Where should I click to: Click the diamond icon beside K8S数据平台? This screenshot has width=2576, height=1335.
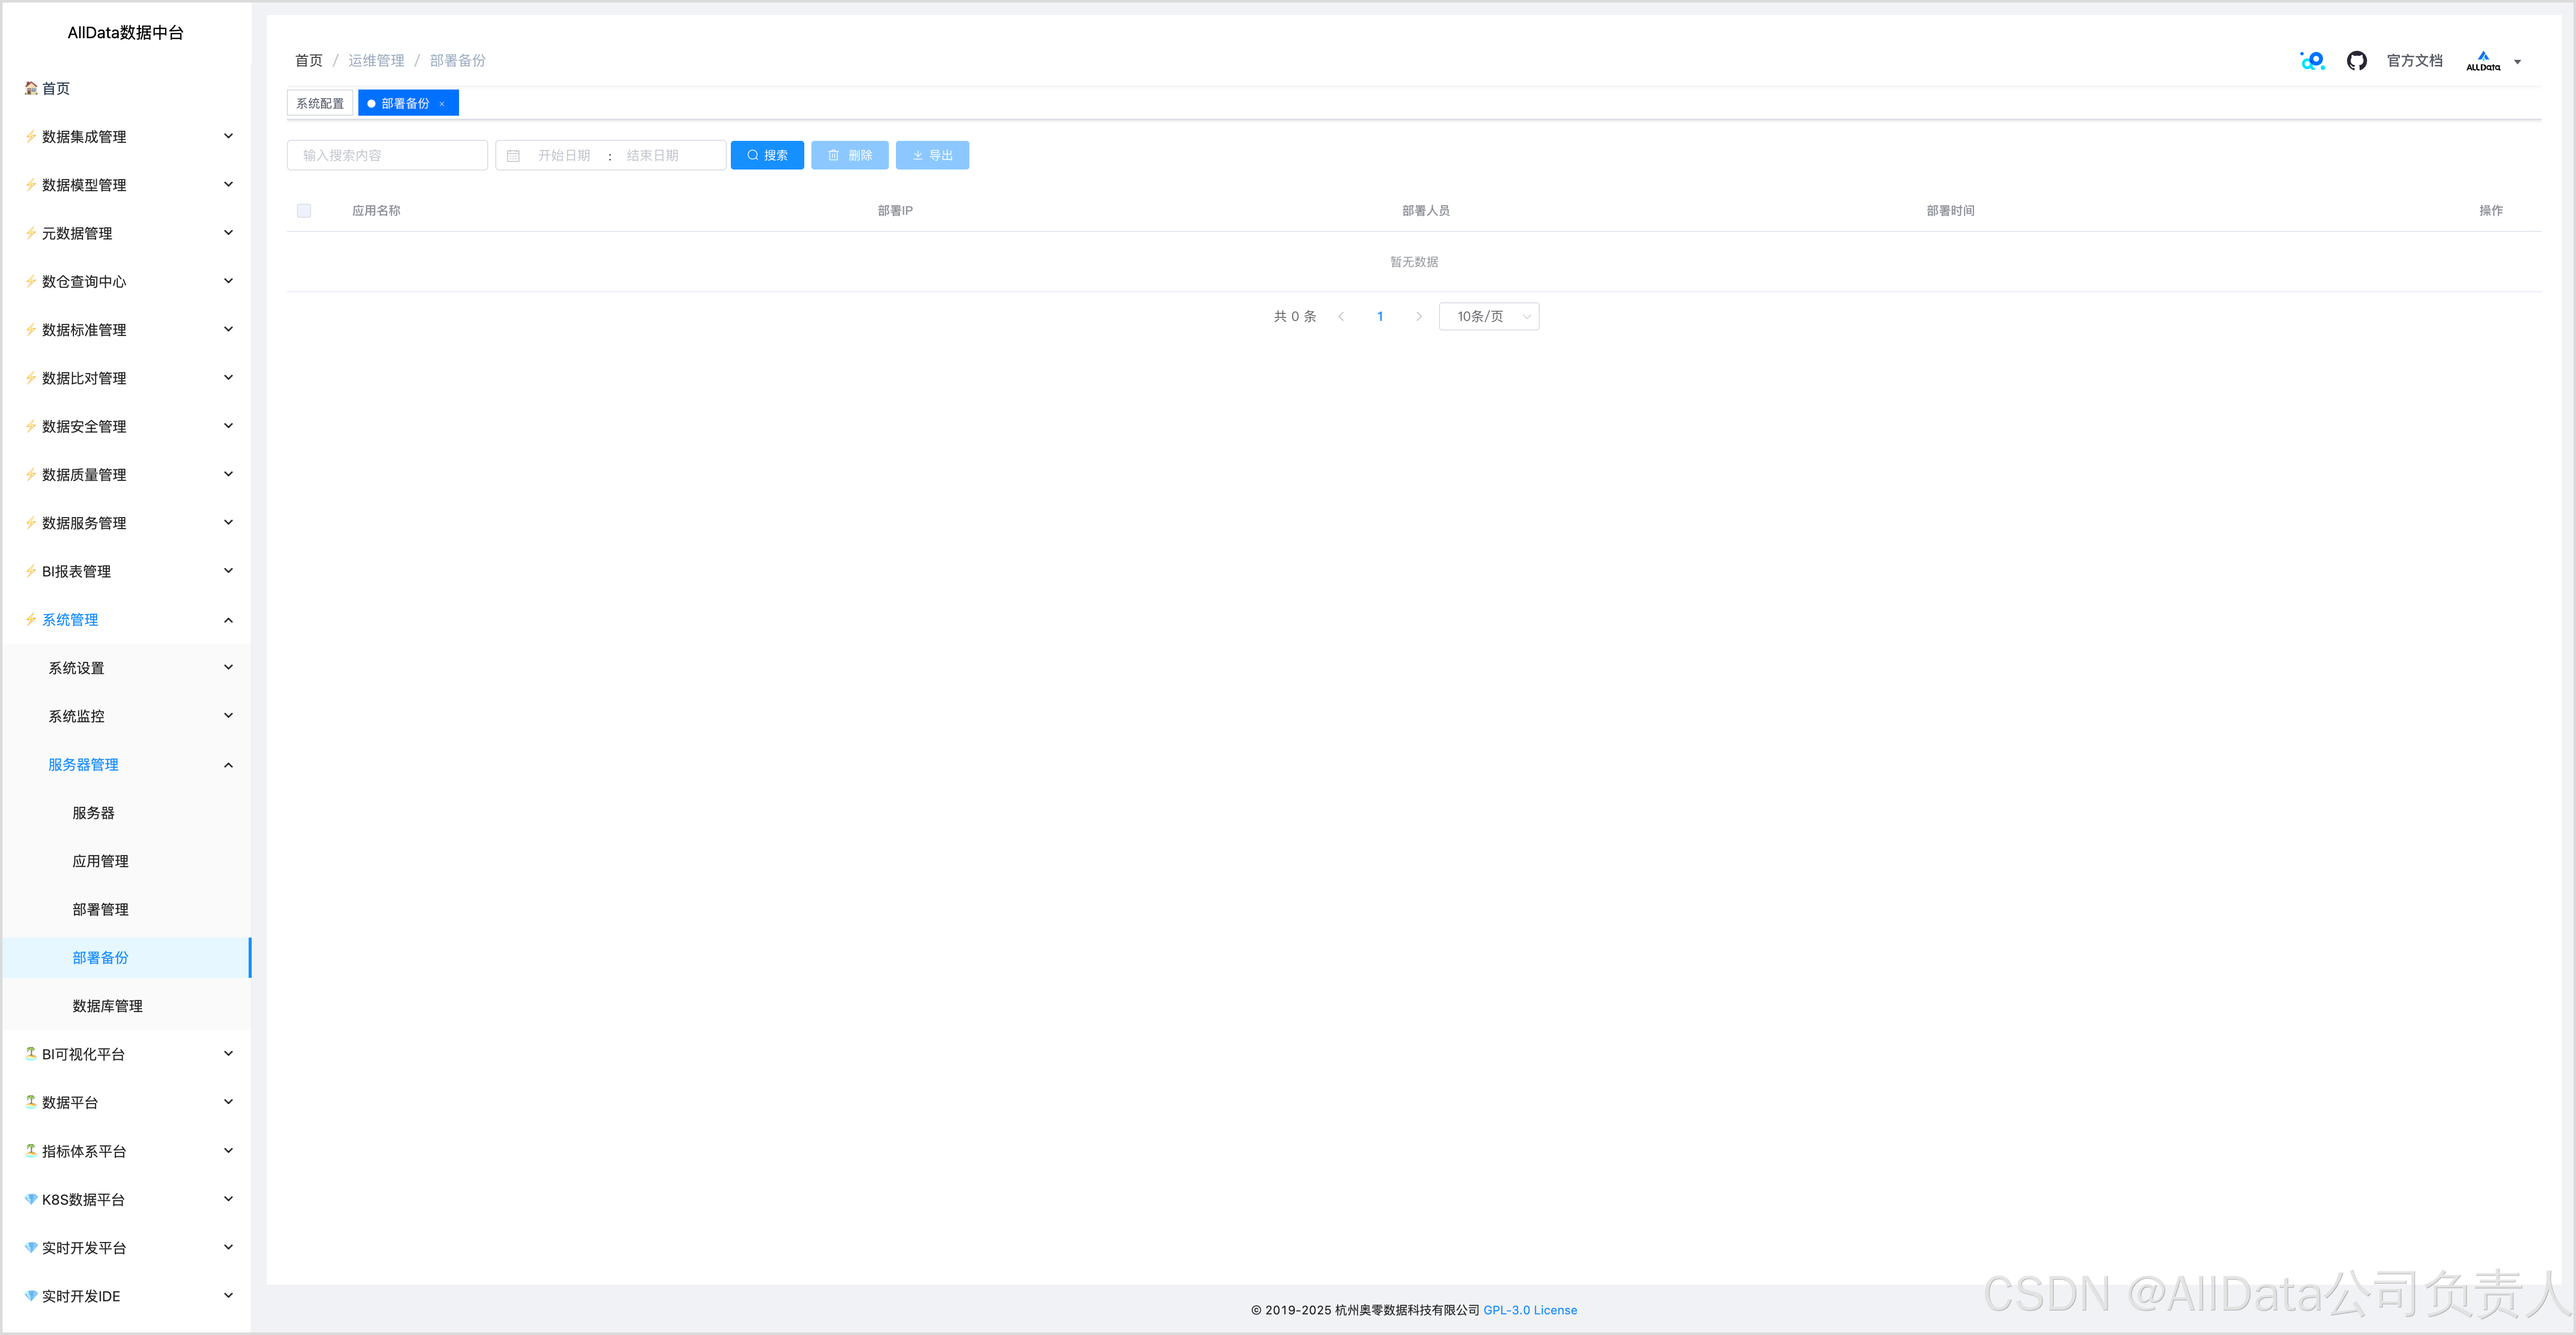(x=31, y=1199)
